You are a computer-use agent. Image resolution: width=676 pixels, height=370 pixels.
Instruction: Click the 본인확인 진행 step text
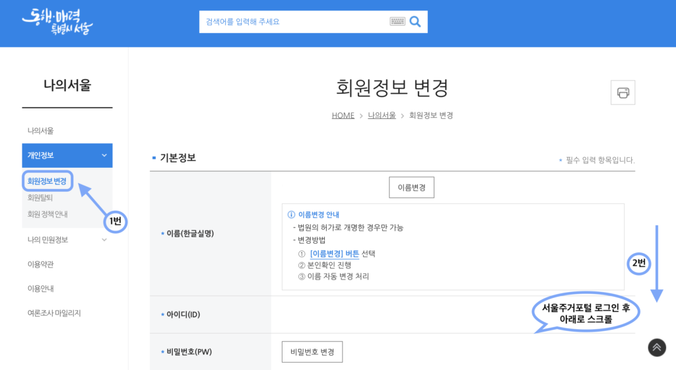329,265
